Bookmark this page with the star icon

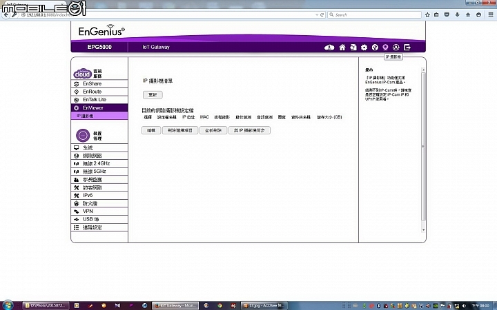(x=427, y=15)
